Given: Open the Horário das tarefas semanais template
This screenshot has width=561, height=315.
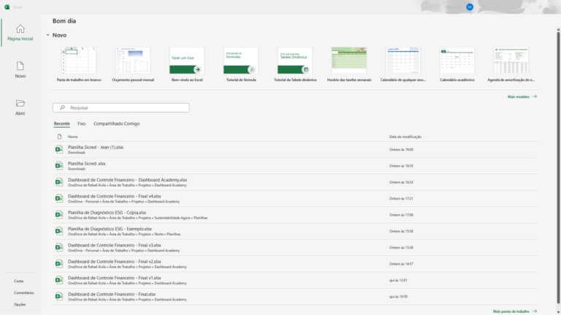Looking at the screenshot, I should pos(349,64).
